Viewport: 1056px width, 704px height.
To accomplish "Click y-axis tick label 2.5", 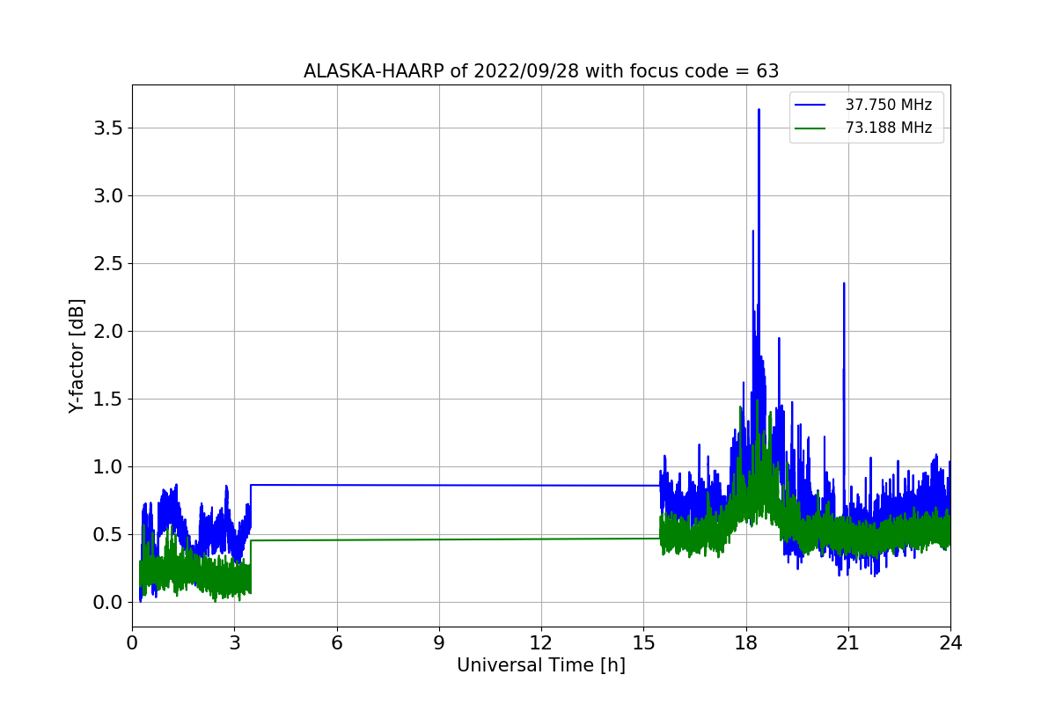I will (109, 264).
